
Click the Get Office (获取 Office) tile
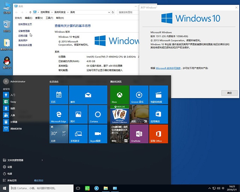click(x=158, y=133)
